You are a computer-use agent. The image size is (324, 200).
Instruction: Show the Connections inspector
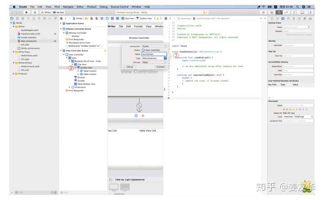[299, 18]
